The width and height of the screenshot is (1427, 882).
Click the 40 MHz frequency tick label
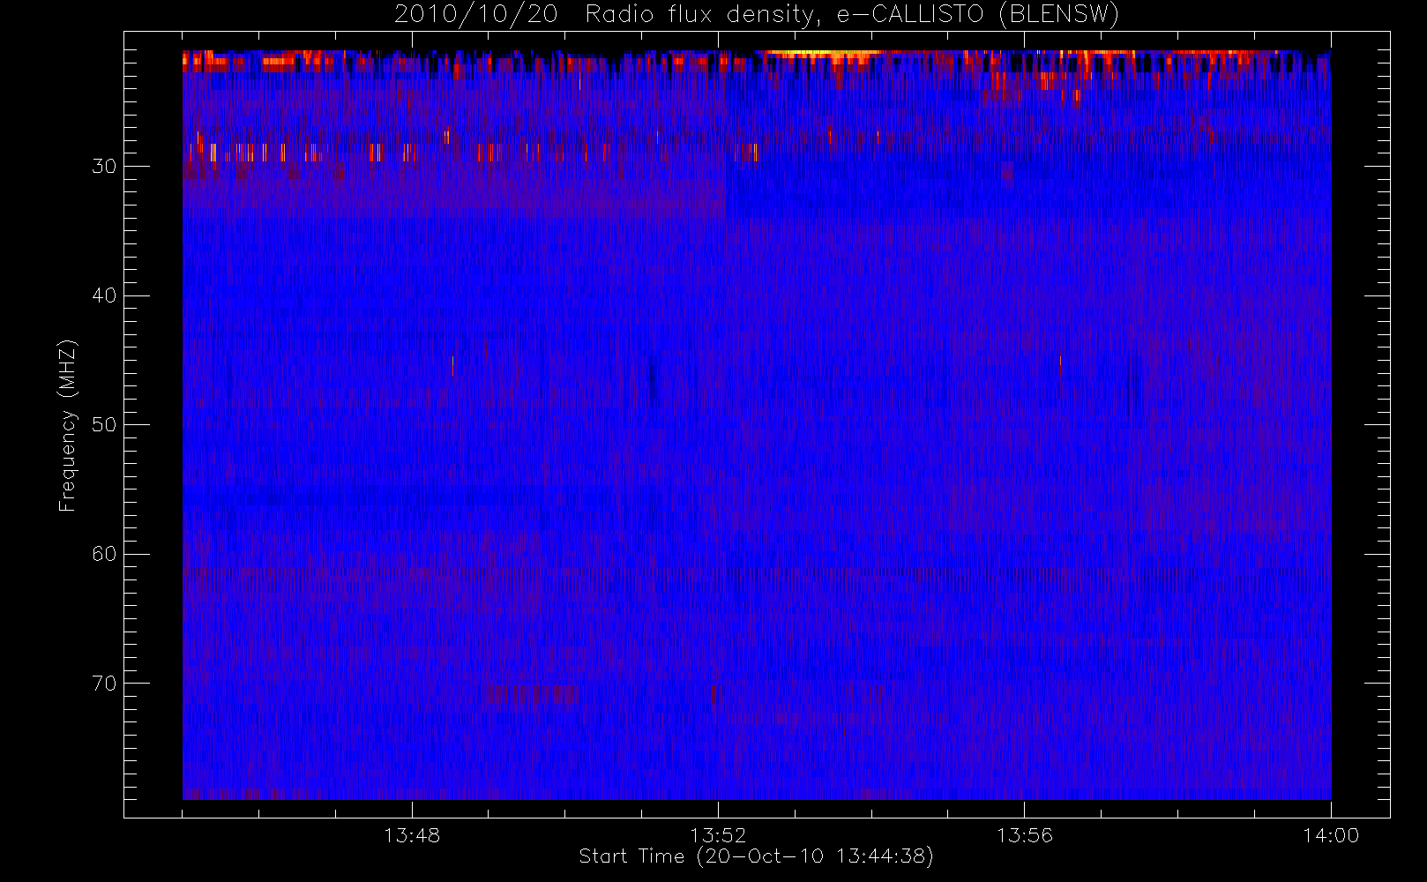[104, 295]
